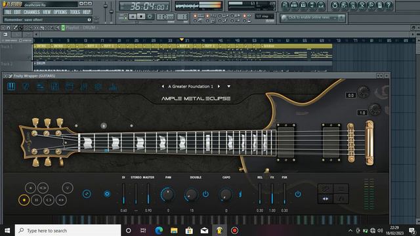This screenshot has width=420, height=236.
Task: Open the help question mark icon
Action: [388, 5]
